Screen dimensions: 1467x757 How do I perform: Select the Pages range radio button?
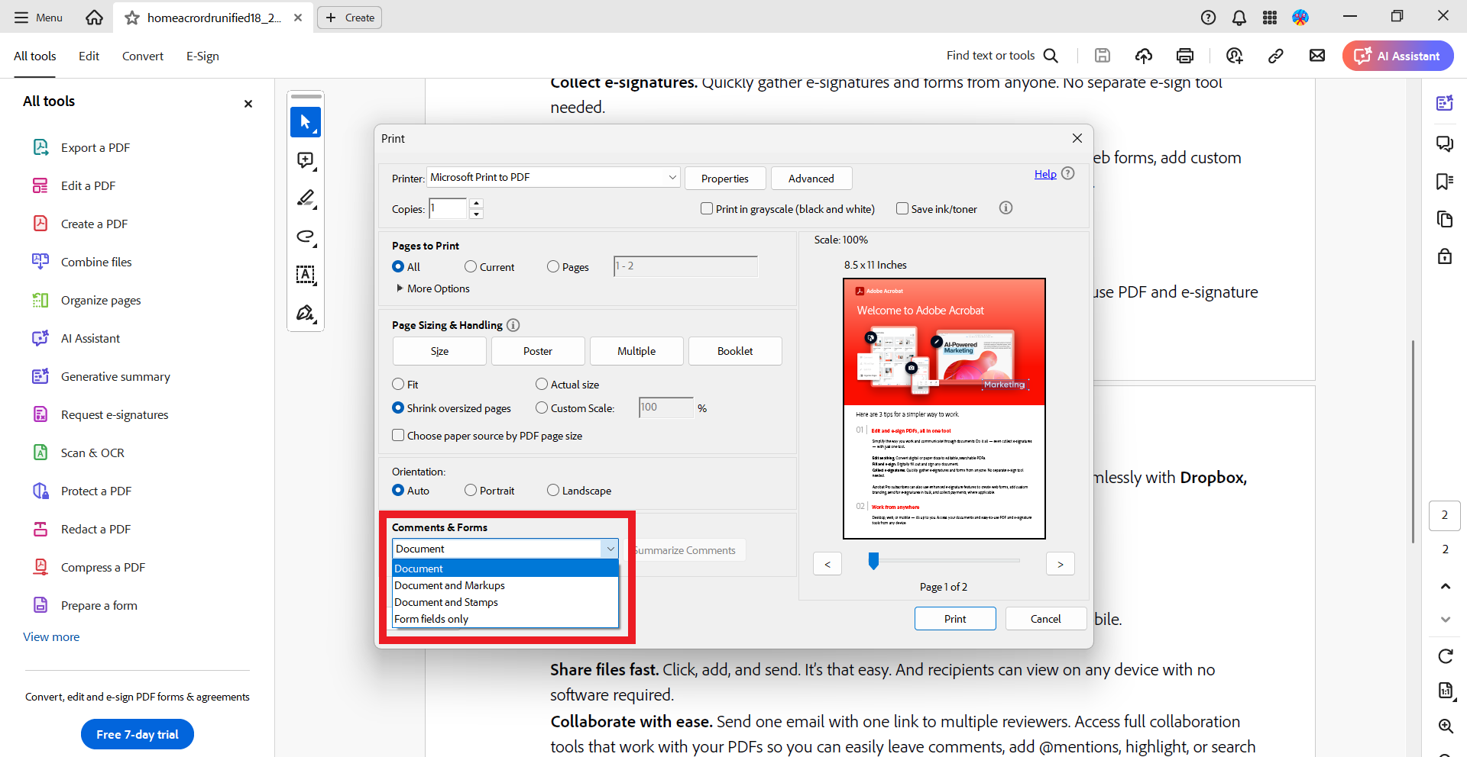(553, 266)
